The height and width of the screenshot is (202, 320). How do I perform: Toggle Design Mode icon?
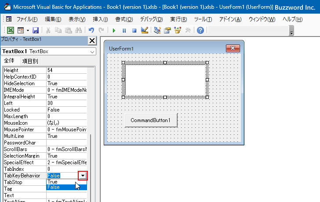pyautogui.click(x=145, y=30)
